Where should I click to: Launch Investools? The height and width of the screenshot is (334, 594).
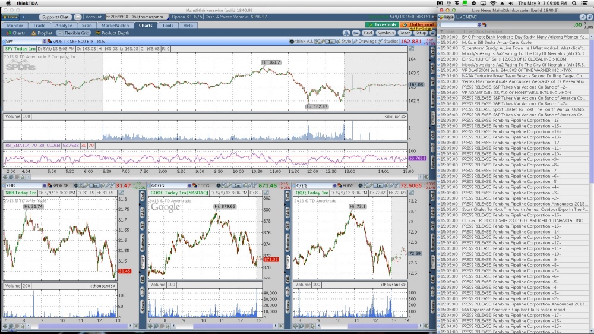[x=382, y=24]
